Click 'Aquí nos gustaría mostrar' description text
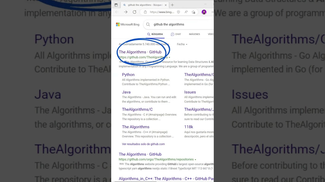325x182 pixels. click(199, 132)
